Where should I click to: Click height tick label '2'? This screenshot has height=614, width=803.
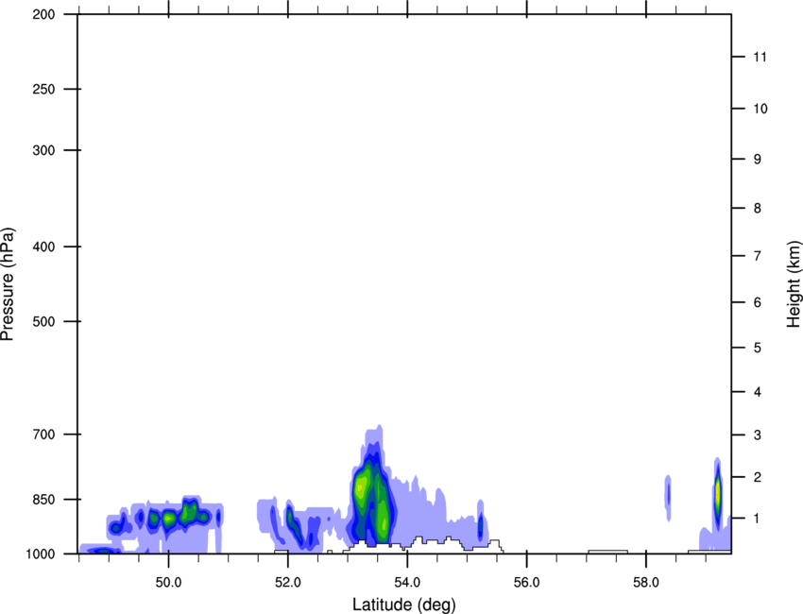tap(758, 477)
